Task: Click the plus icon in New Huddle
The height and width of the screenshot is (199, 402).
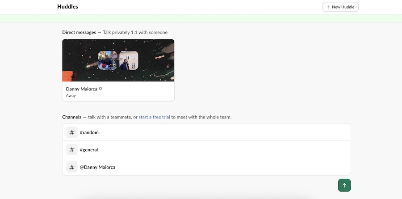Action: [x=328, y=7]
